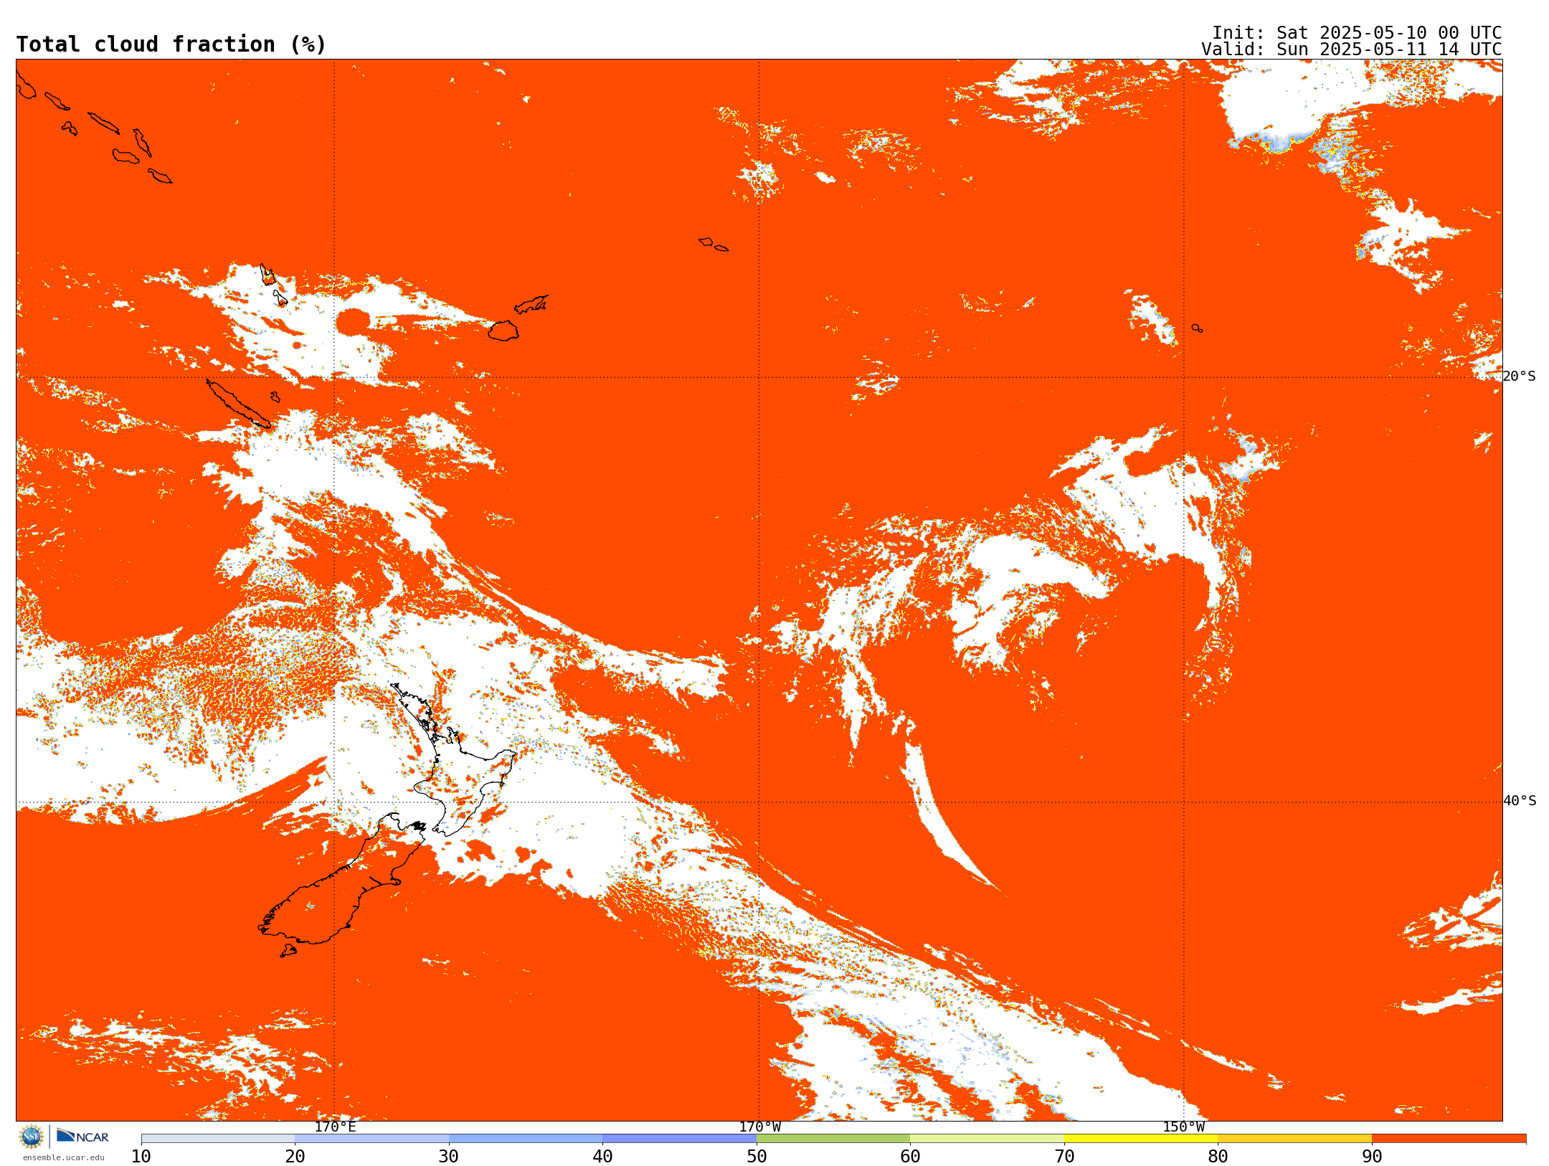The height and width of the screenshot is (1166, 1549).
Task: Click the 'Valid: Sun 2025-05-11 14 UTC' text
Action: pos(1352,49)
